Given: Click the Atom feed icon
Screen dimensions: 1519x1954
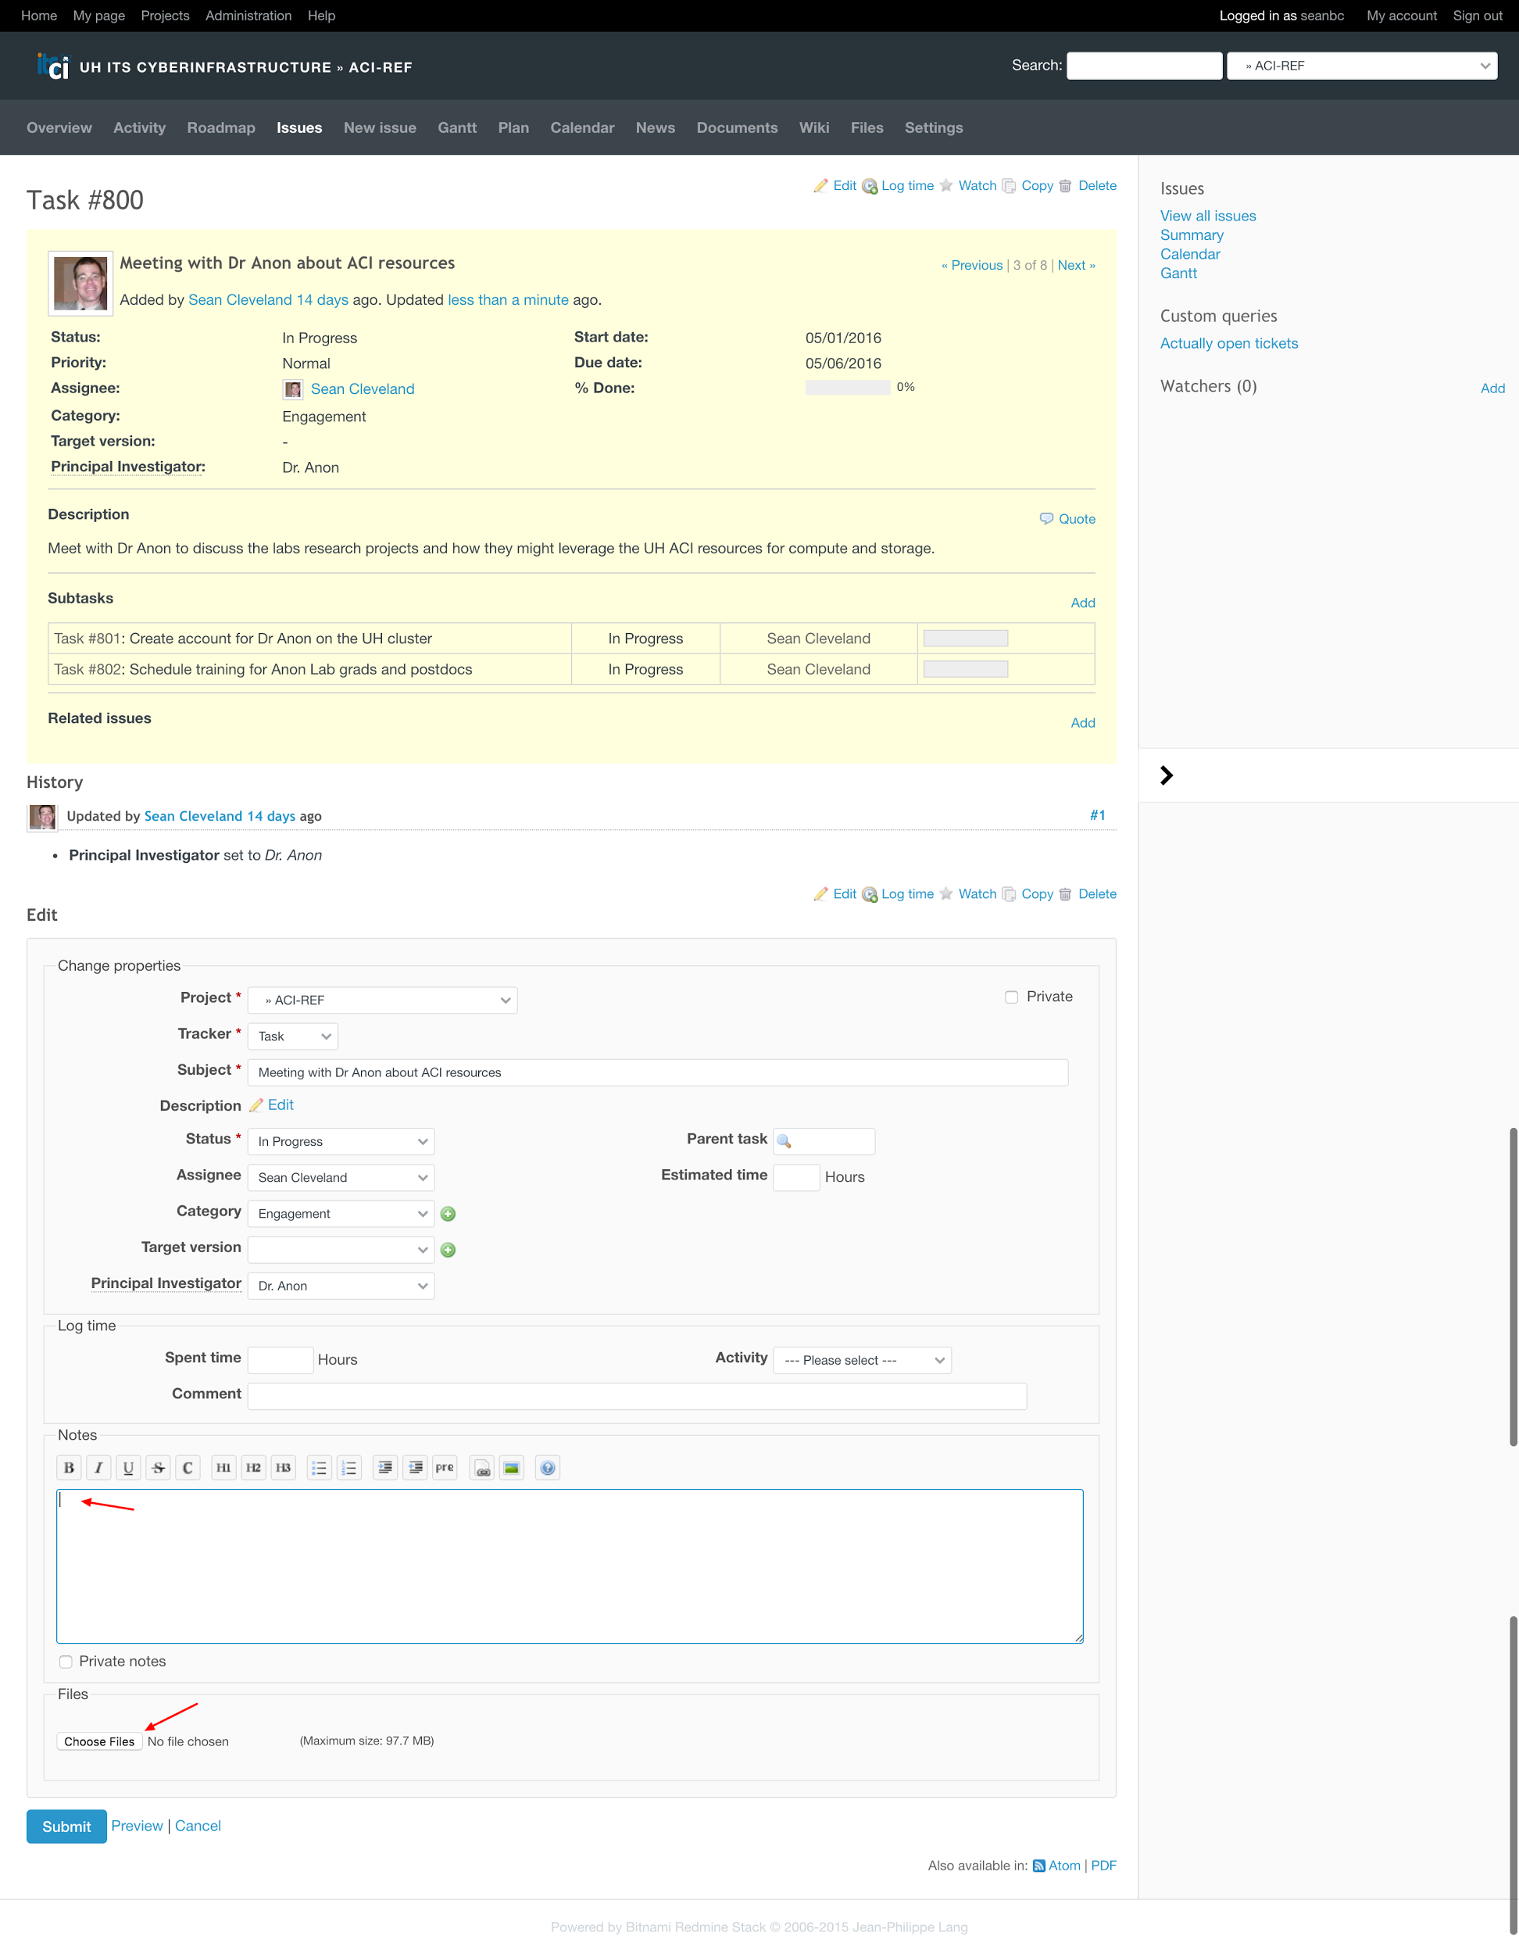Looking at the screenshot, I should tap(1038, 1866).
